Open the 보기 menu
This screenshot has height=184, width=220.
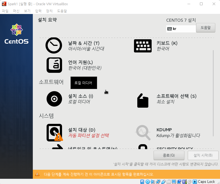coord(27,11)
